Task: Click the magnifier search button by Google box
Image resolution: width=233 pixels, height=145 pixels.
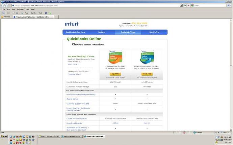Action: 228,5
